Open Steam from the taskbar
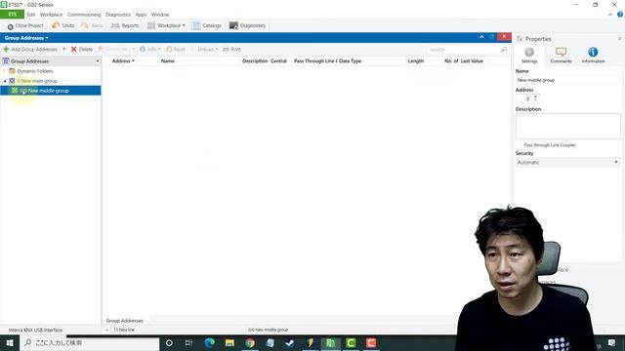Screen dimensions: 625x351 point(290,342)
